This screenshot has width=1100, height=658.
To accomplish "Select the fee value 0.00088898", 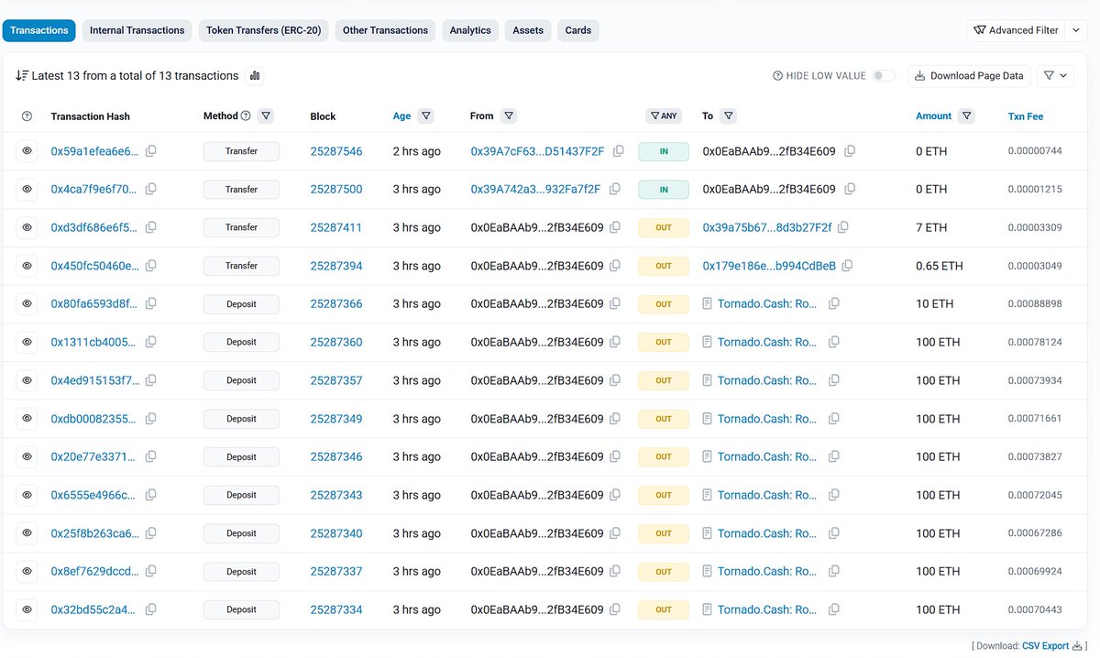I will [x=1035, y=304].
